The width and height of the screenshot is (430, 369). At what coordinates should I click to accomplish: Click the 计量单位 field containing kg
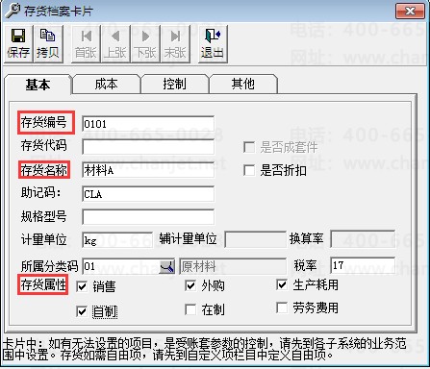point(117,240)
